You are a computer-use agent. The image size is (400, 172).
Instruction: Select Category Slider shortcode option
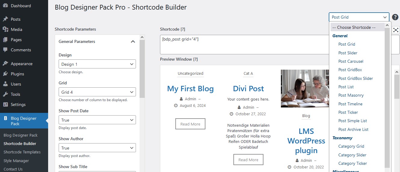pyautogui.click(x=352, y=155)
